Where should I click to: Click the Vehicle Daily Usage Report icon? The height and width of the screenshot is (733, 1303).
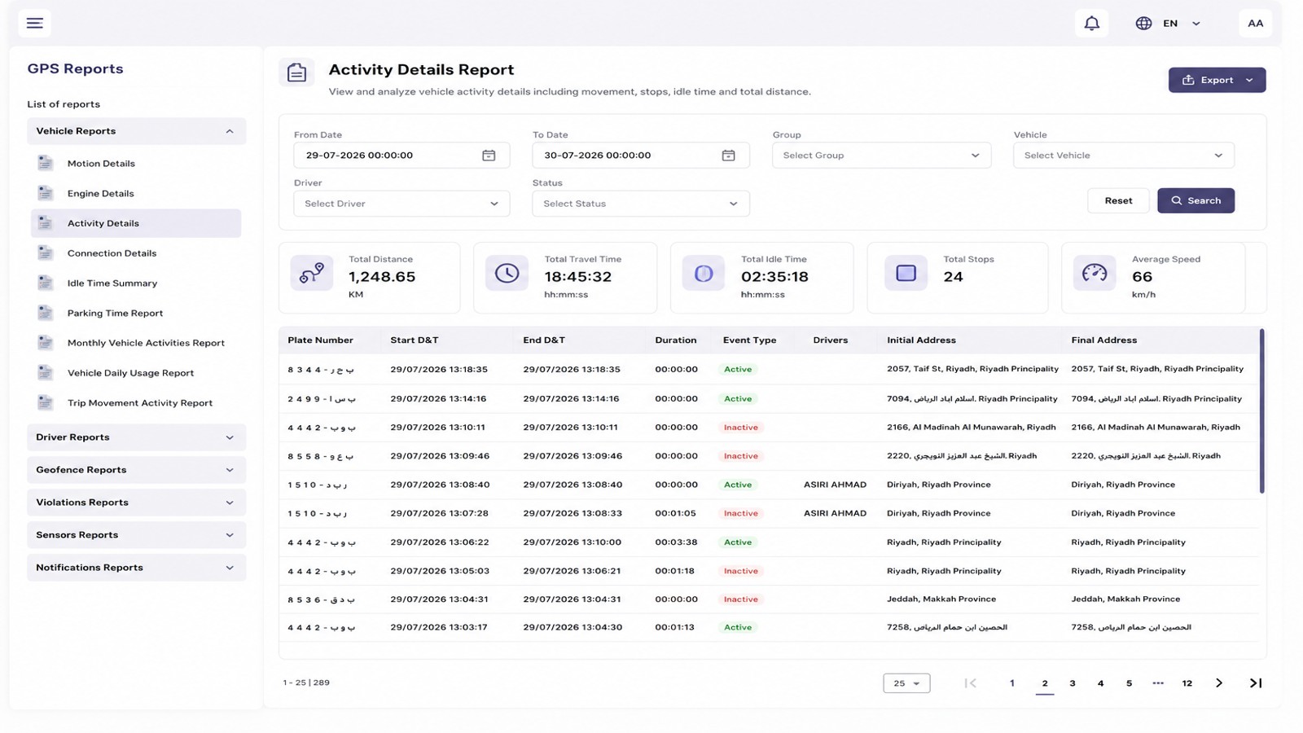pyautogui.click(x=45, y=373)
